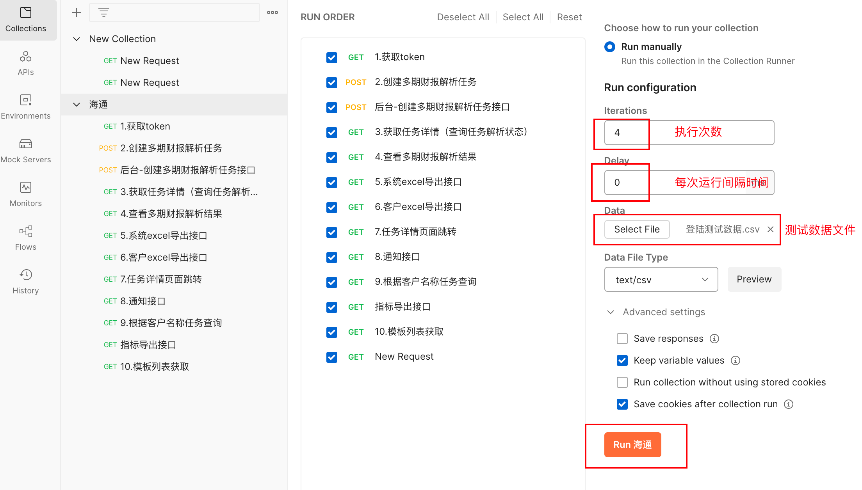Image resolution: width=862 pixels, height=490 pixels.
Task: Open the History panel
Action: (25, 281)
